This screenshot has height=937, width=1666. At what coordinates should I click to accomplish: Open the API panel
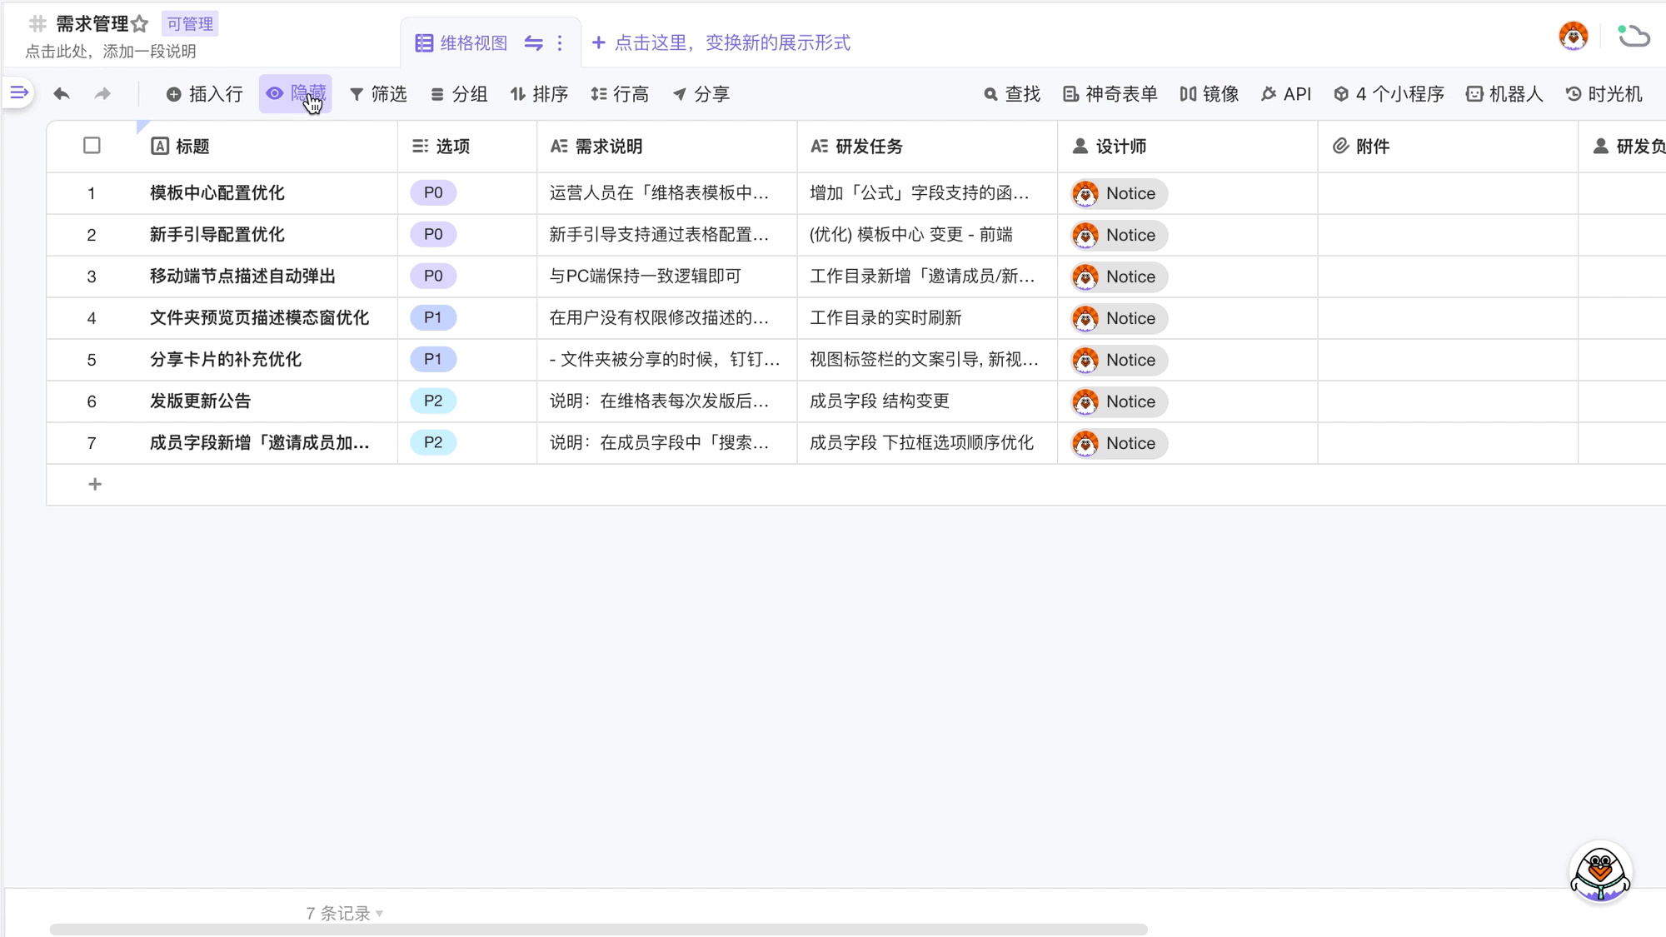[1286, 94]
